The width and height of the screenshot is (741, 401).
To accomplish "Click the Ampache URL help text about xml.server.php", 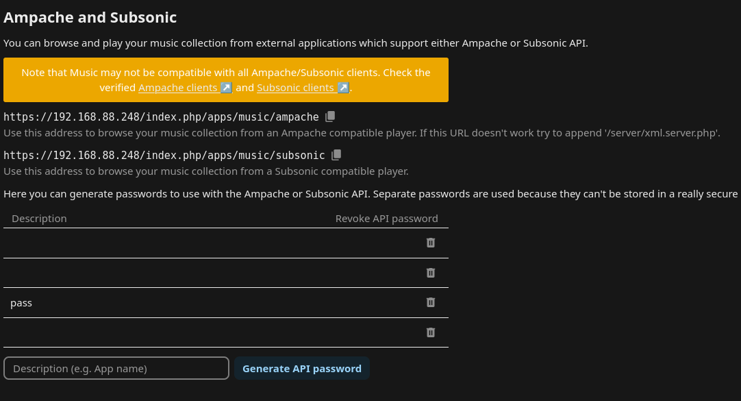I will tap(362, 133).
